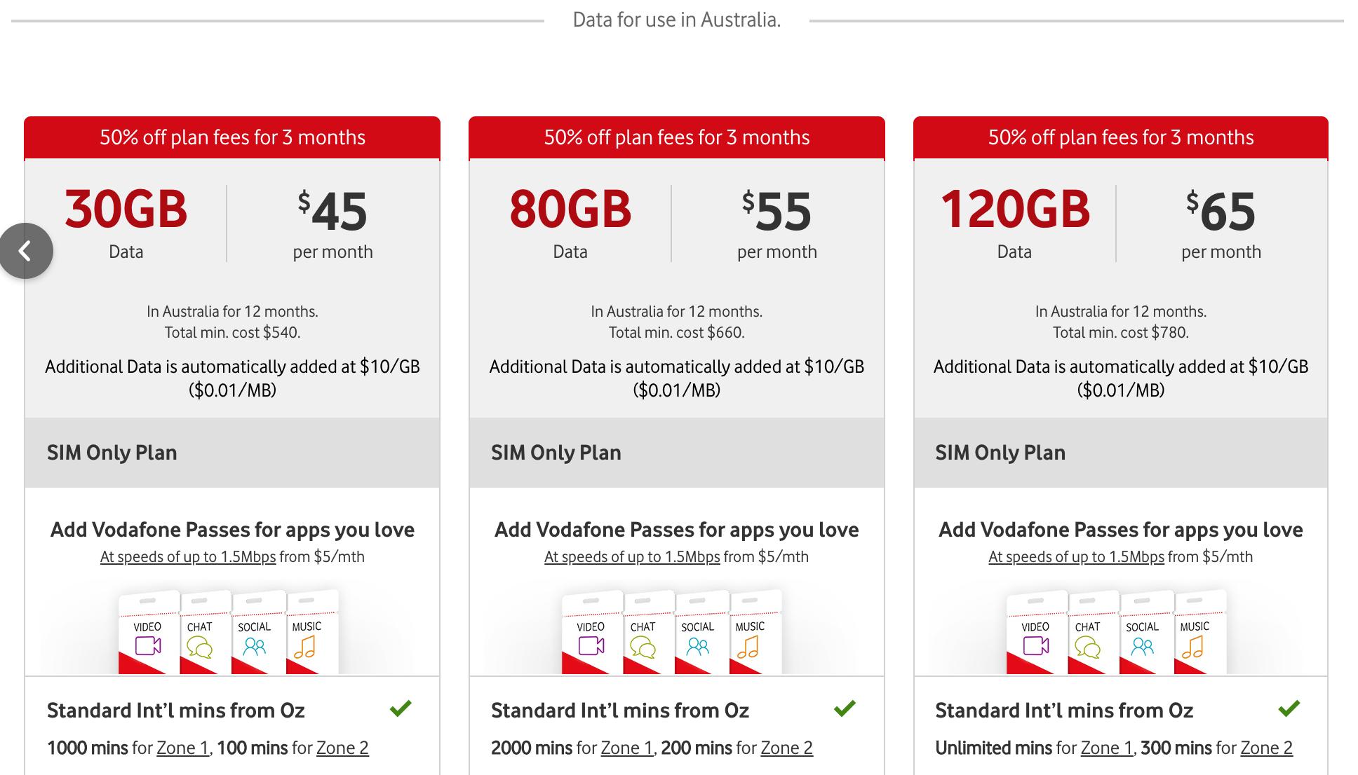Click the Music pass icon on 120GB plan
Image resolution: width=1358 pixels, height=775 pixels.
pos(1194,645)
